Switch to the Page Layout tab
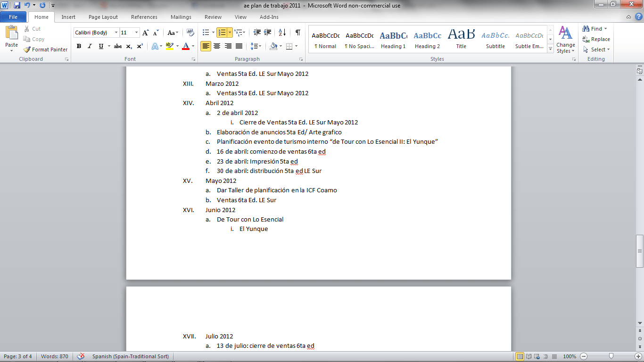The image size is (644, 362). point(103,17)
